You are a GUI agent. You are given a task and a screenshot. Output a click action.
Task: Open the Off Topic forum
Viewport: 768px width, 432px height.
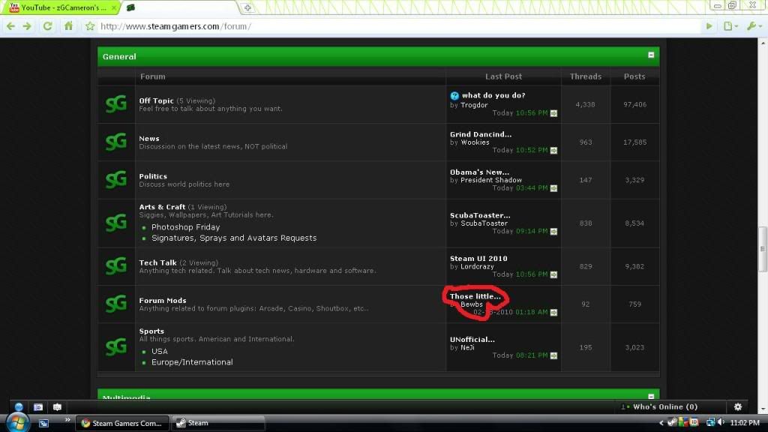[x=156, y=100]
